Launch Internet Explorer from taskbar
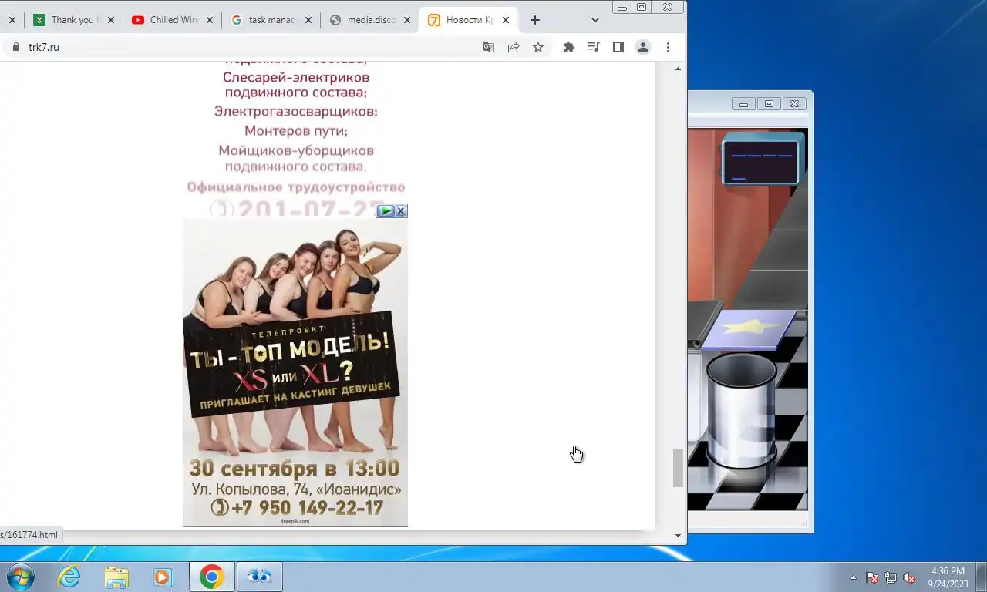The image size is (987, 592). coord(69,577)
